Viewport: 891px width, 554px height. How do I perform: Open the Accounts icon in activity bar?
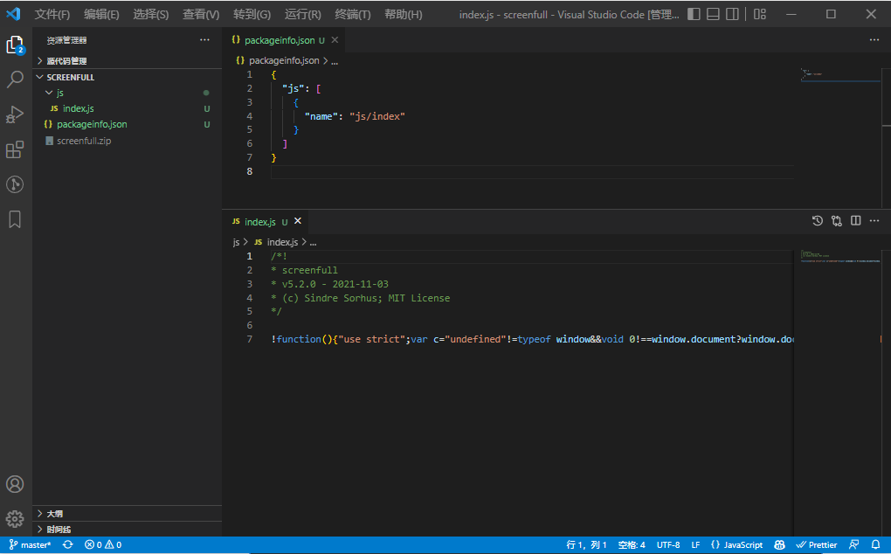15,484
